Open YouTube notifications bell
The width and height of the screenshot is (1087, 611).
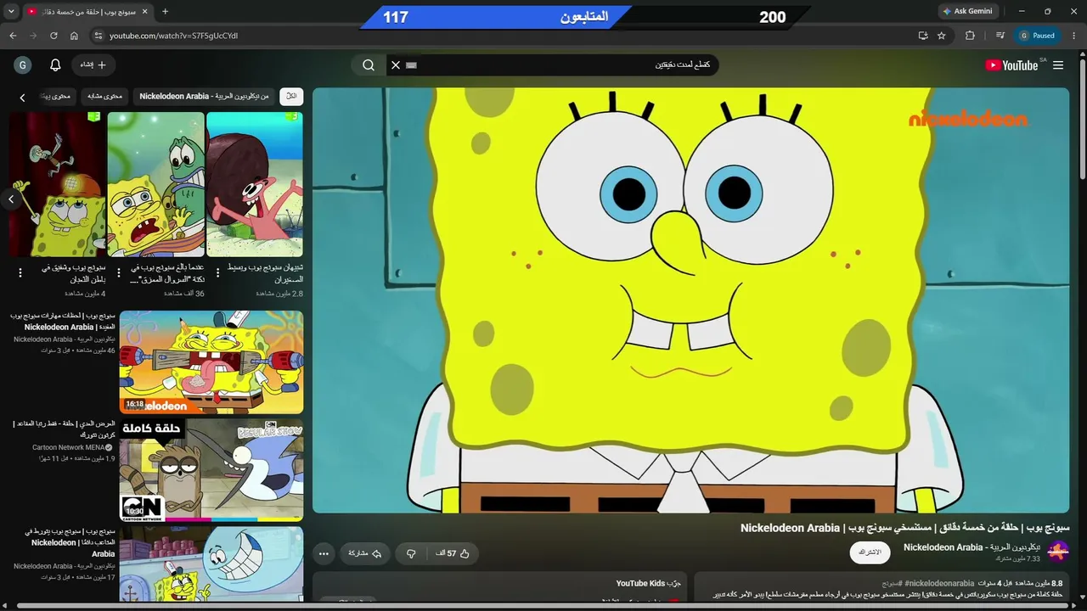point(55,65)
